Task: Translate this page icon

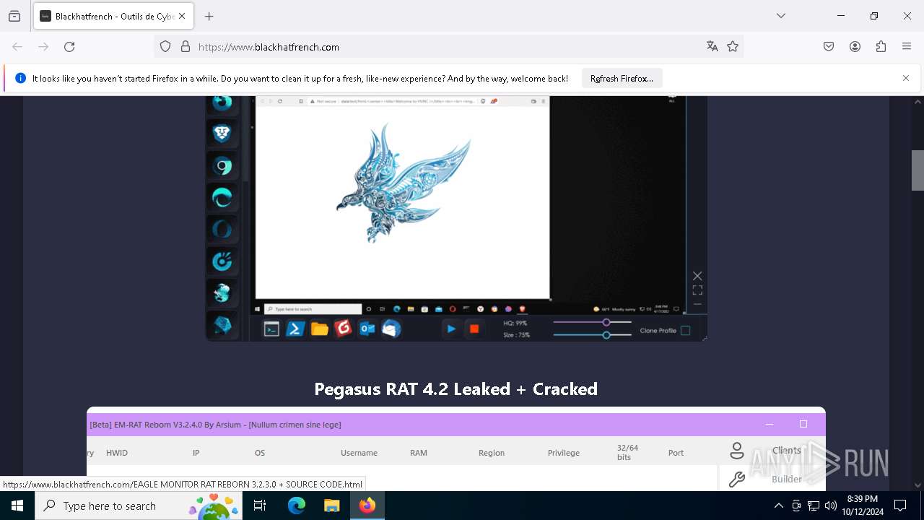Action: coord(712,47)
